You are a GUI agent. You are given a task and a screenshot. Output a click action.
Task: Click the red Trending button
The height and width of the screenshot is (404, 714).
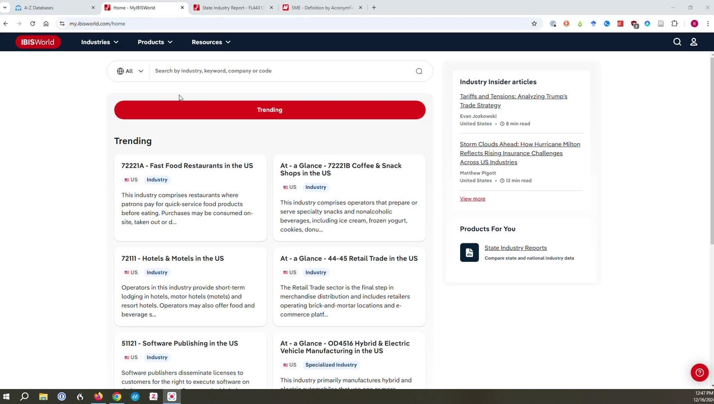pyautogui.click(x=270, y=110)
